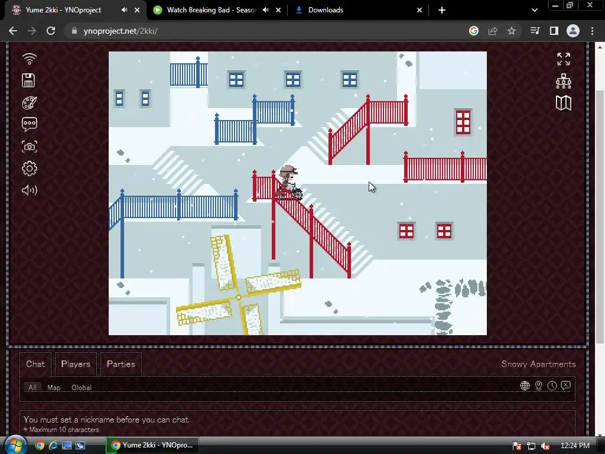Viewport: 605px width, 454px height.
Task: Click the nickname input area
Action: pyautogui.click(x=297, y=423)
